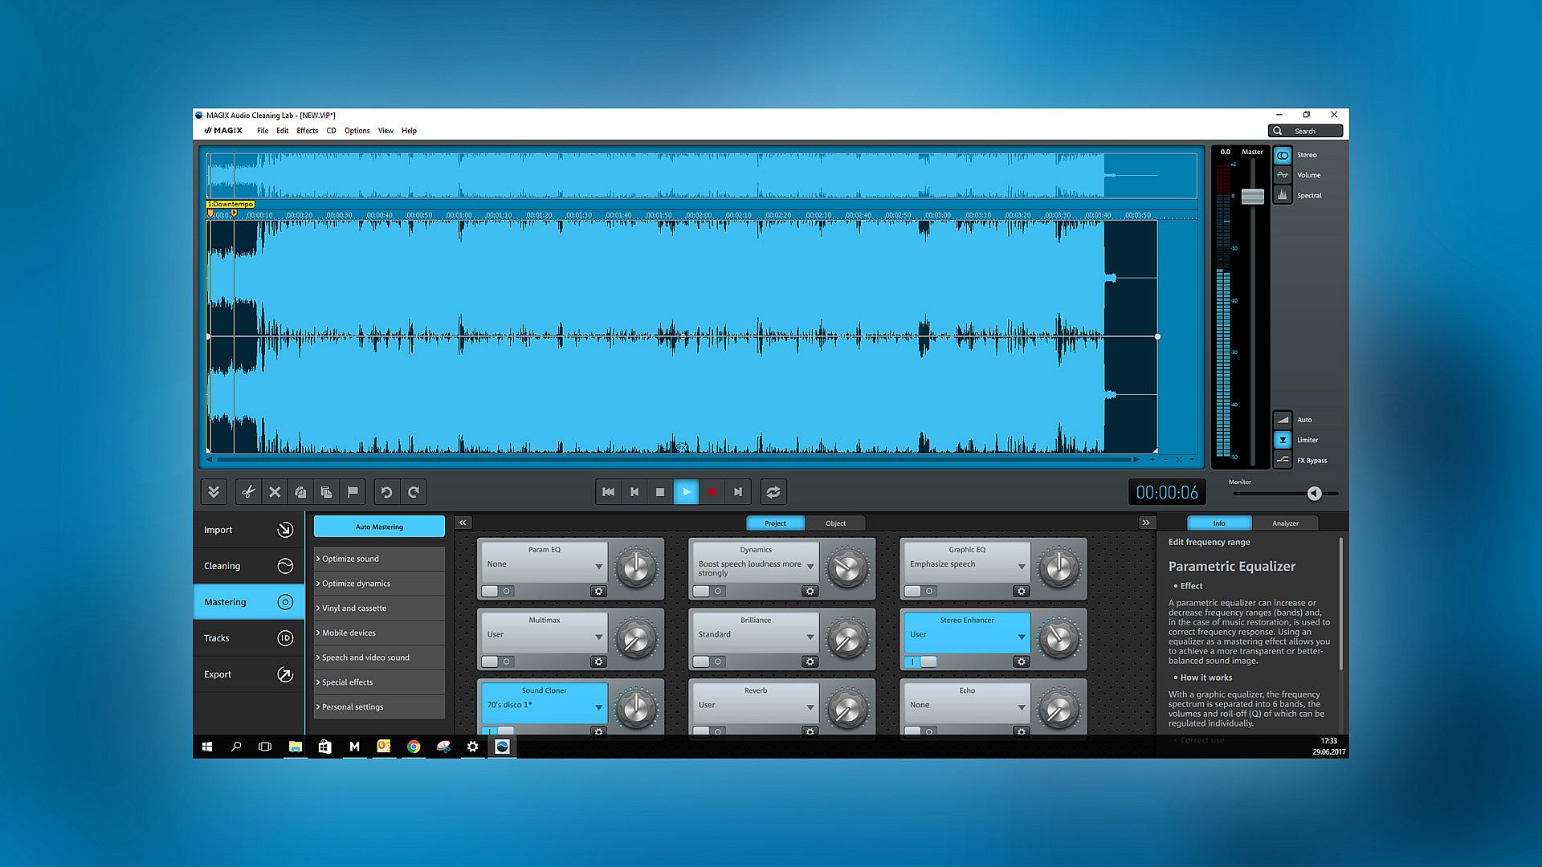Image resolution: width=1542 pixels, height=867 pixels.
Task: Enable the Limiter icon
Action: [x=1283, y=440]
